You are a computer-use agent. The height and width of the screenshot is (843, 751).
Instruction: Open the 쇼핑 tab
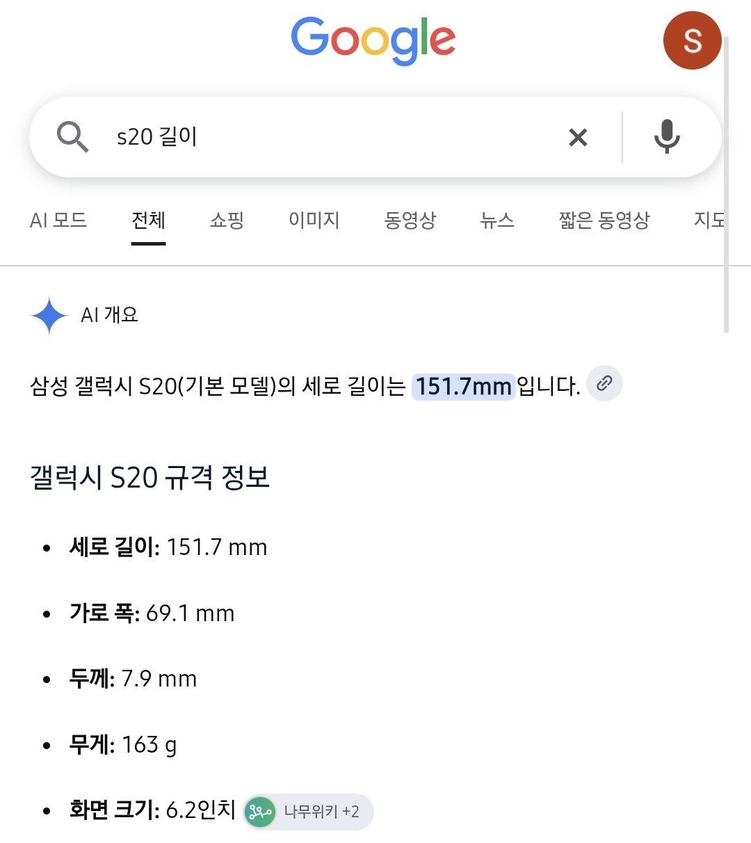point(227,220)
